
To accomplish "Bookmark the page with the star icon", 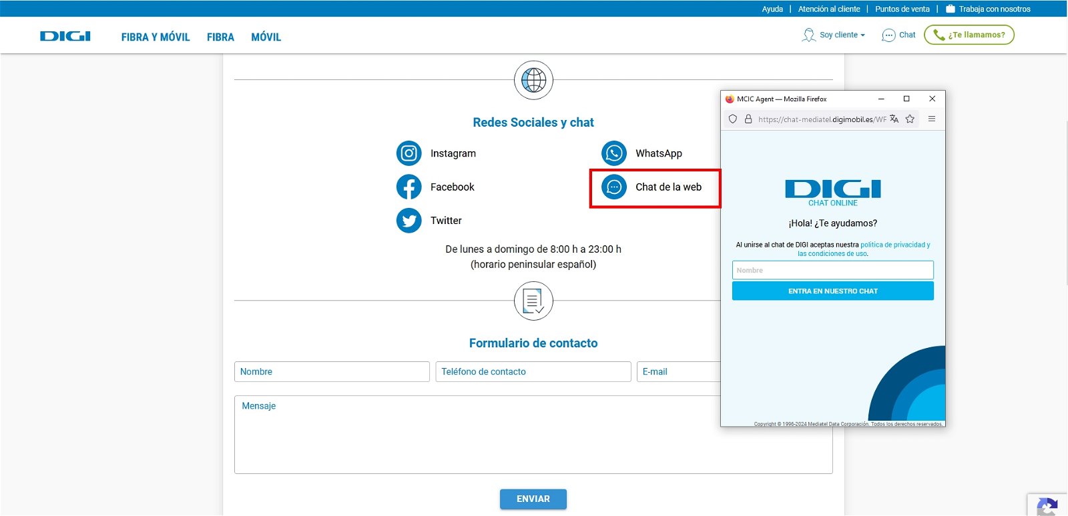I will (910, 119).
